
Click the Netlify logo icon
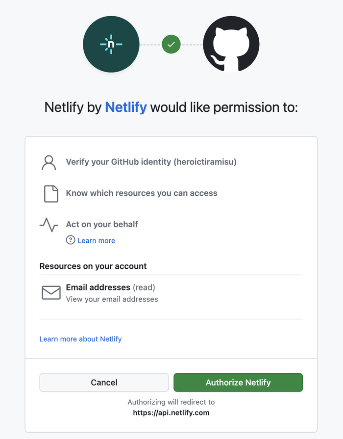click(111, 44)
